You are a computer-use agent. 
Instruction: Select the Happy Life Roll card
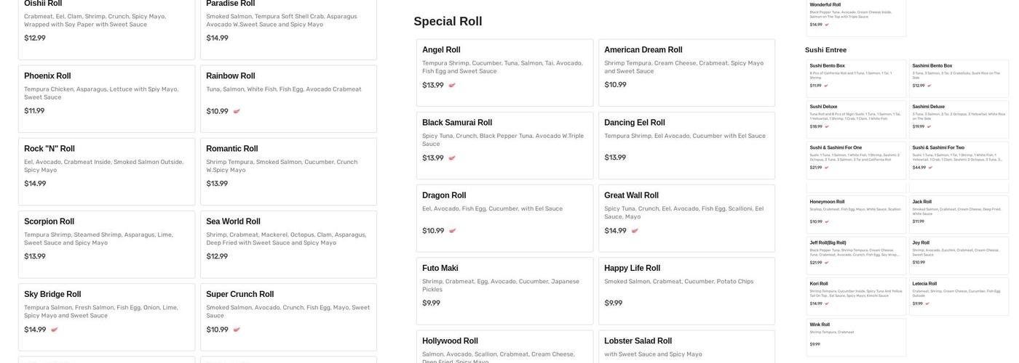click(686, 286)
